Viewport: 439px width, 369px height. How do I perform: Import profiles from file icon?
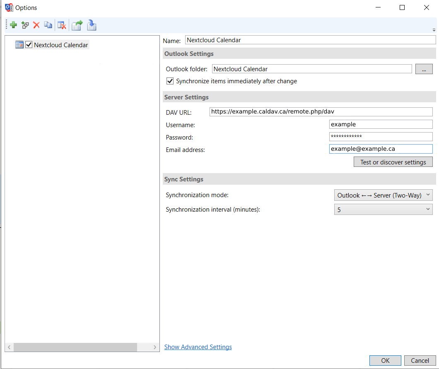92,25
